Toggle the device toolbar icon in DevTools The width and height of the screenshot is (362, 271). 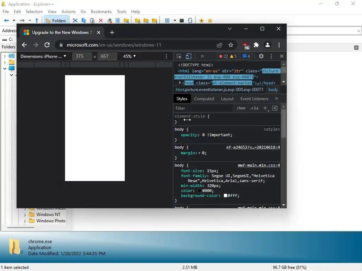click(x=189, y=56)
